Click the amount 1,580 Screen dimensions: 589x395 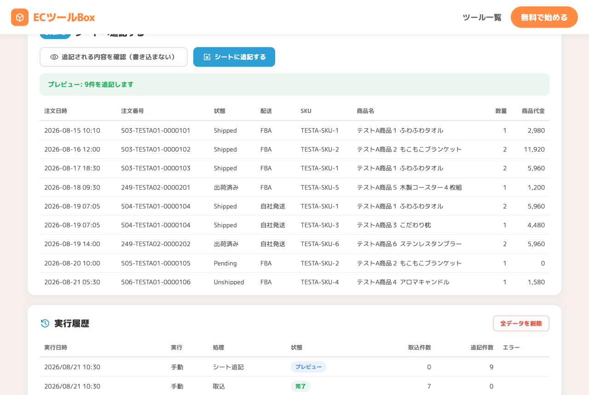pyautogui.click(x=536, y=282)
